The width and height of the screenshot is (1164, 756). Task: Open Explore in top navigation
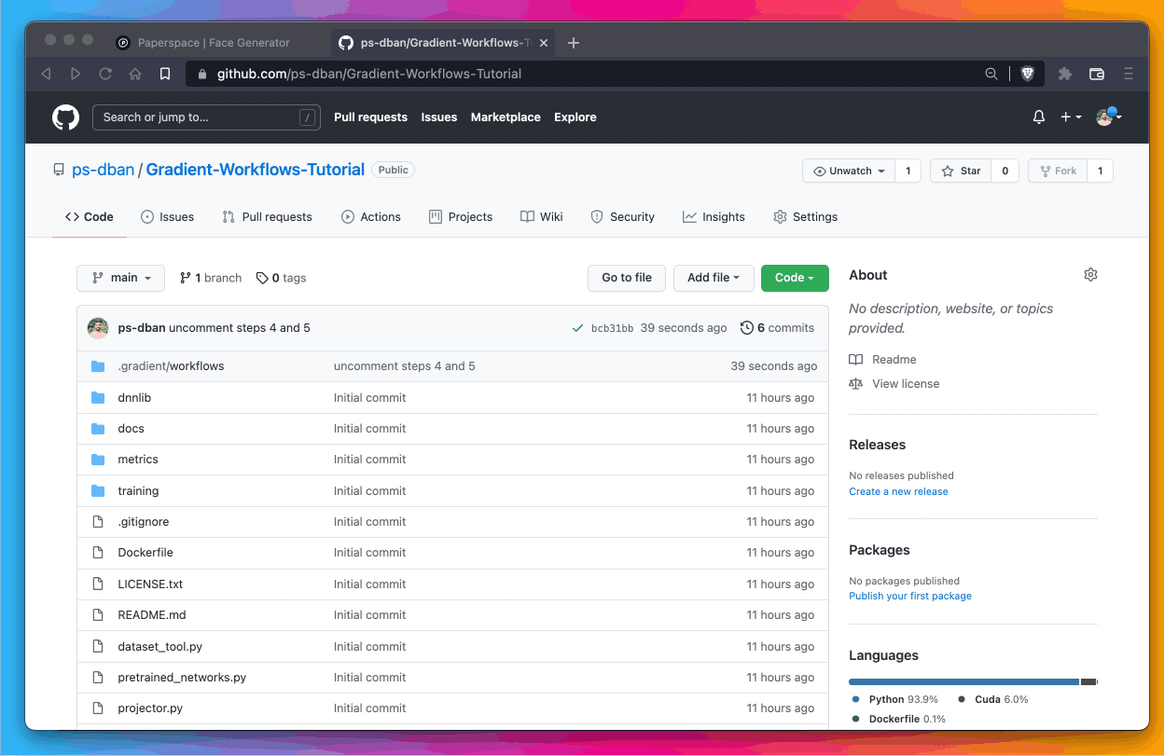(575, 117)
